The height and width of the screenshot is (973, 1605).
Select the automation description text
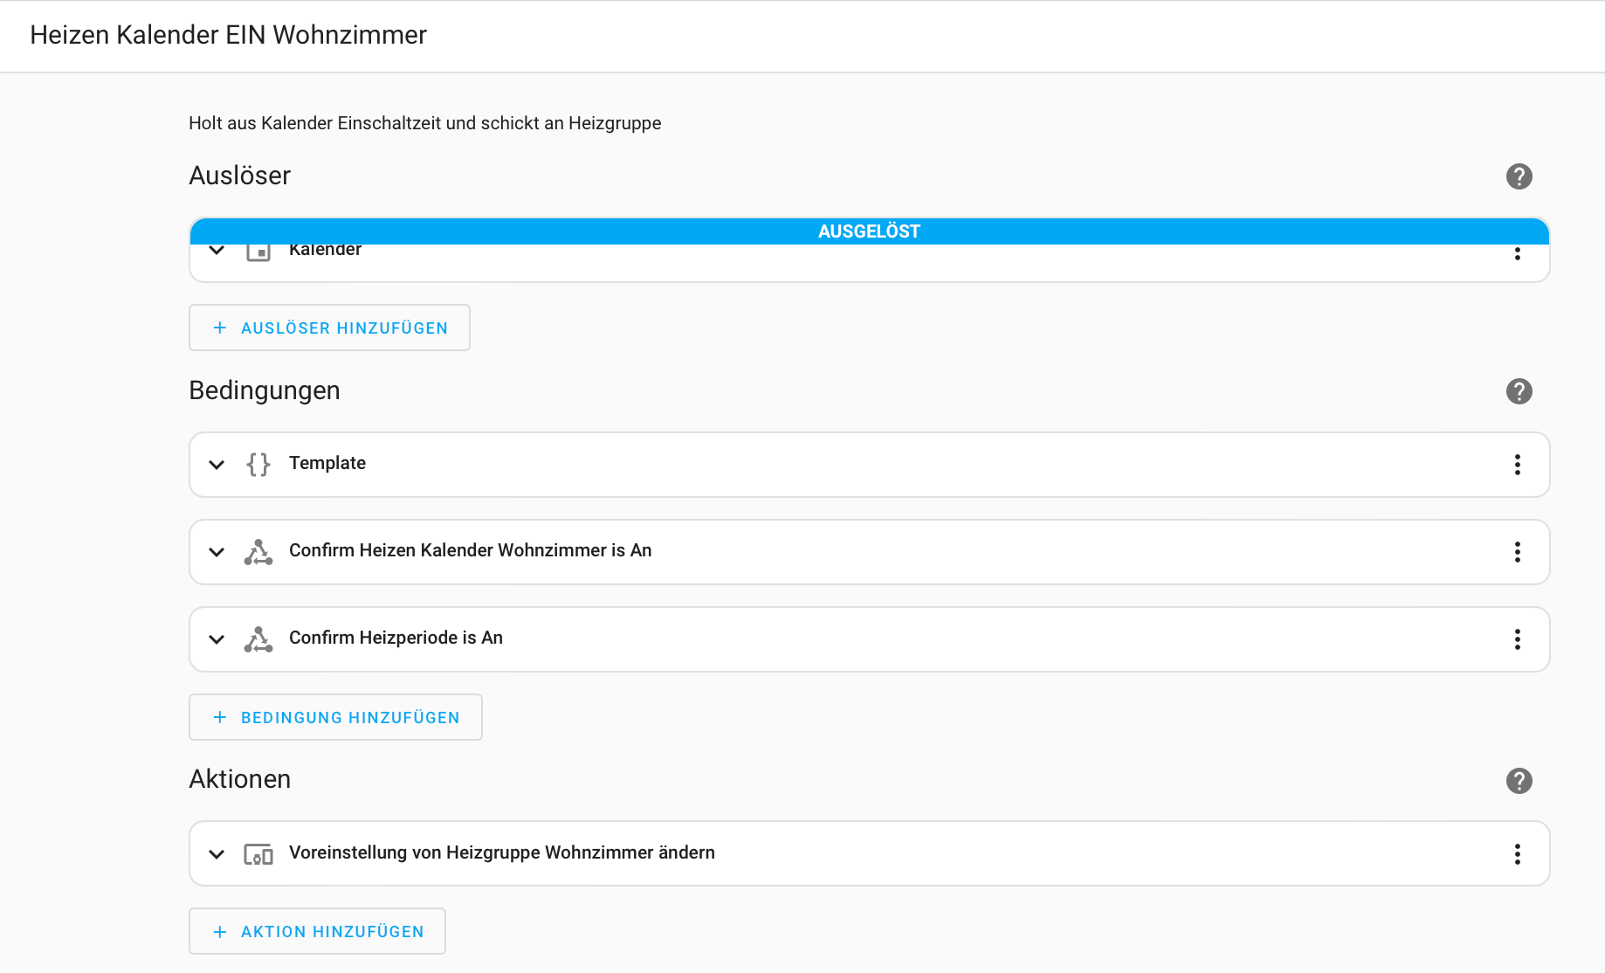[x=424, y=123]
